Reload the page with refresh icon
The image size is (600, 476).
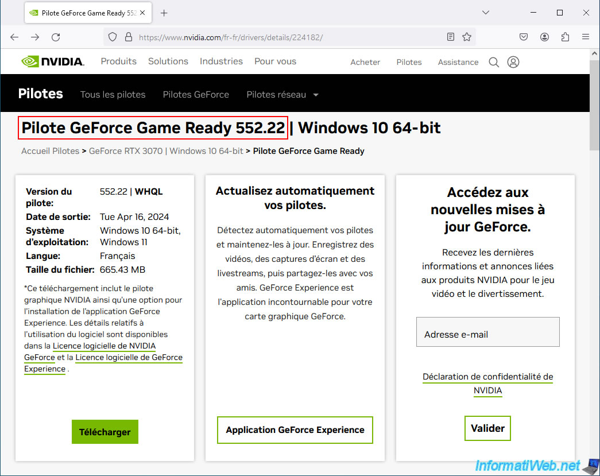pyautogui.click(x=56, y=37)
